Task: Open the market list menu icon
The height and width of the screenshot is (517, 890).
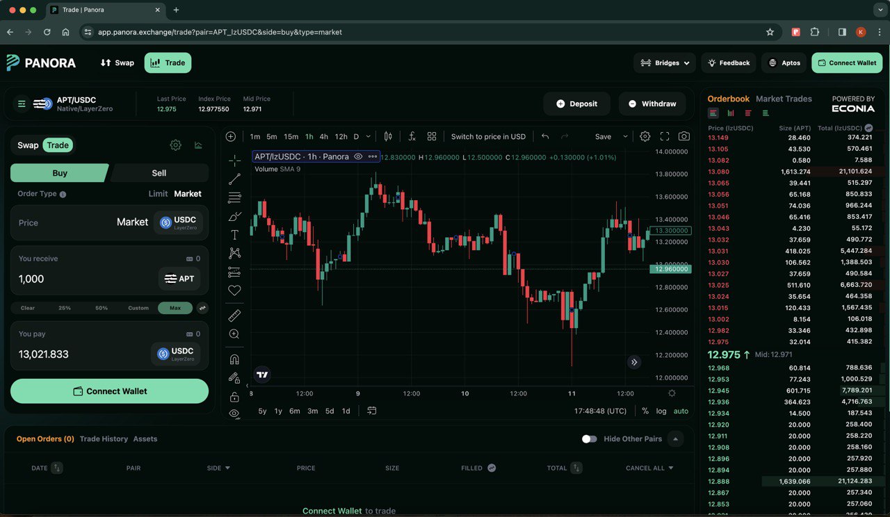Action: pyautogui.click(x=22, y=104)
